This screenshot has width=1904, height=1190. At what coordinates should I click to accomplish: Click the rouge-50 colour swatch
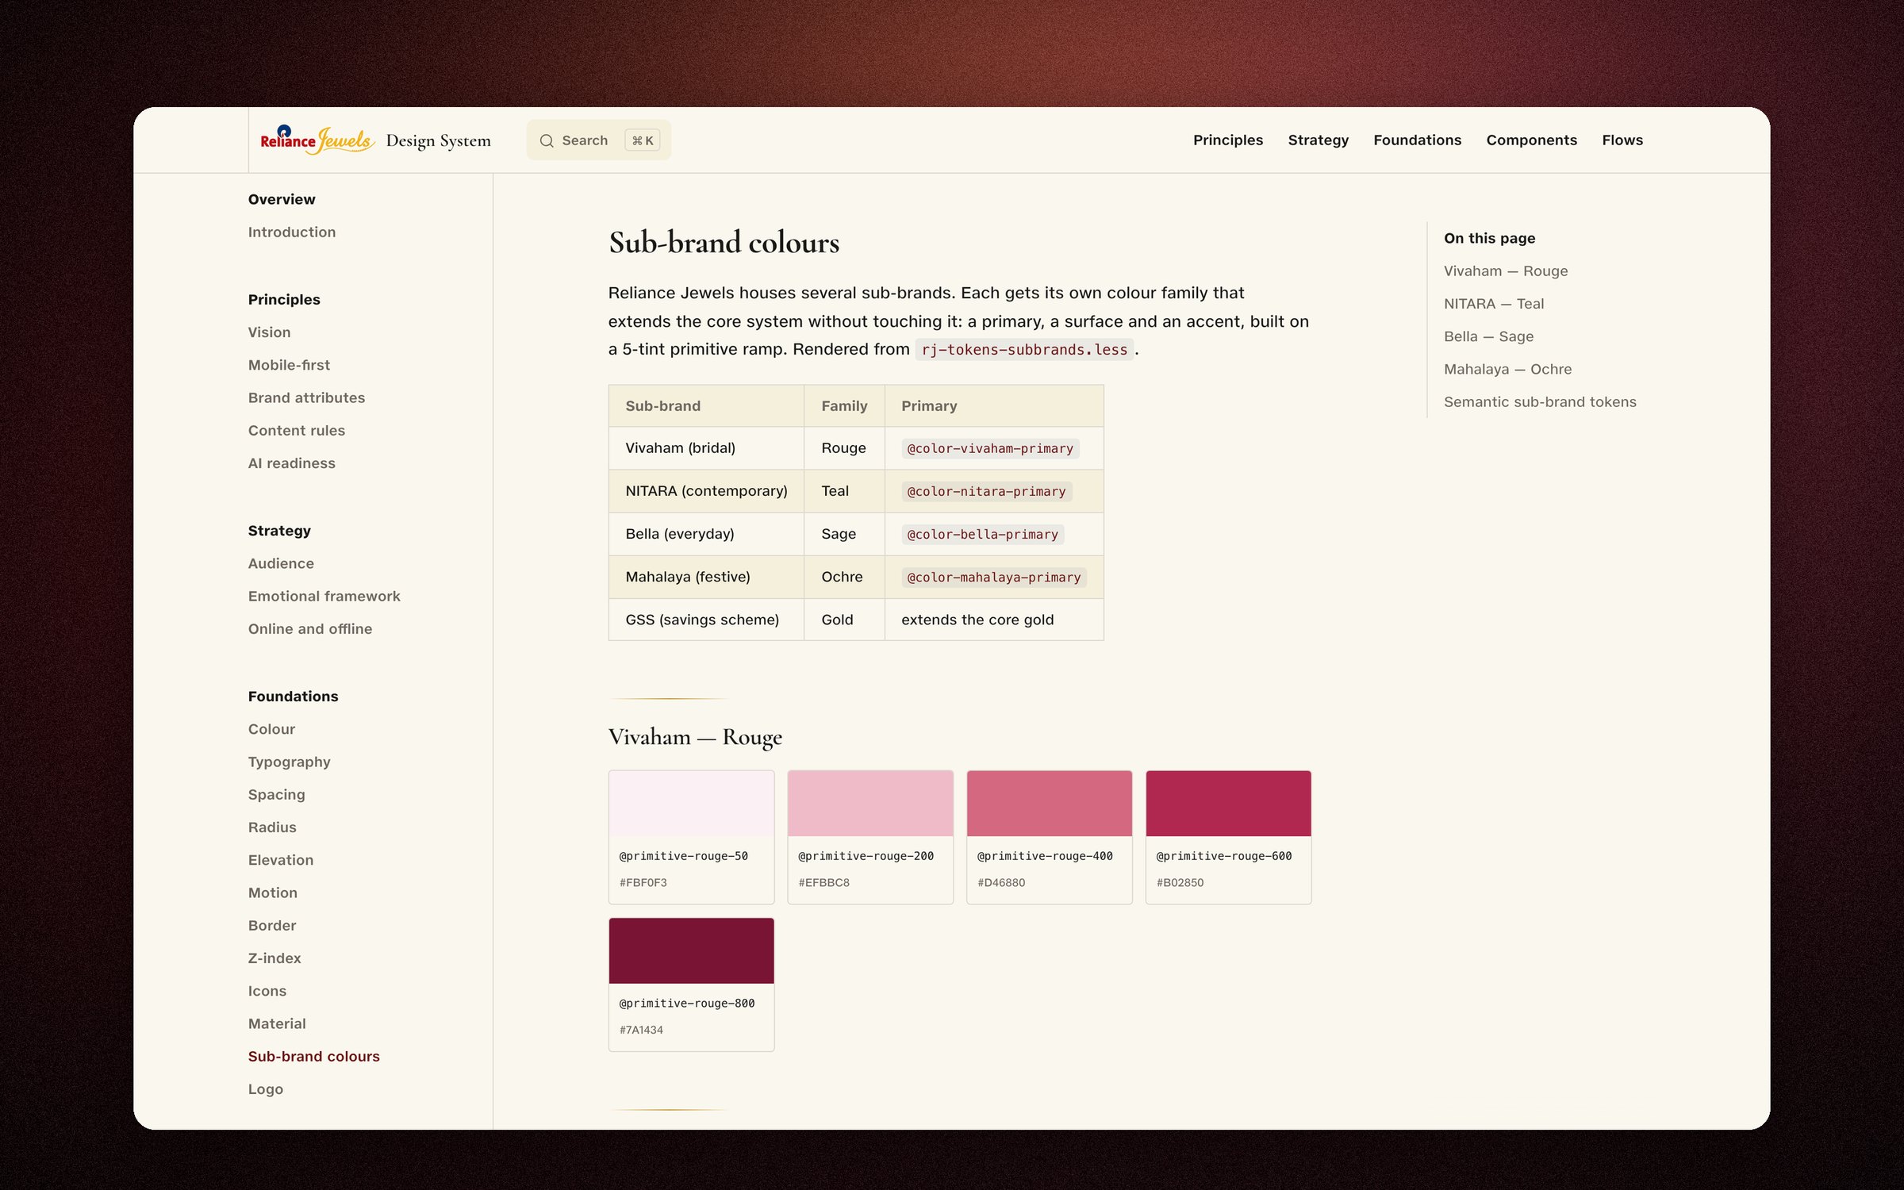[x=691, y=803]
